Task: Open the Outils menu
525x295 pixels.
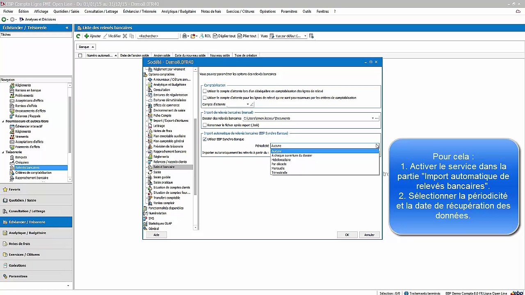Action: pos(307,11)
